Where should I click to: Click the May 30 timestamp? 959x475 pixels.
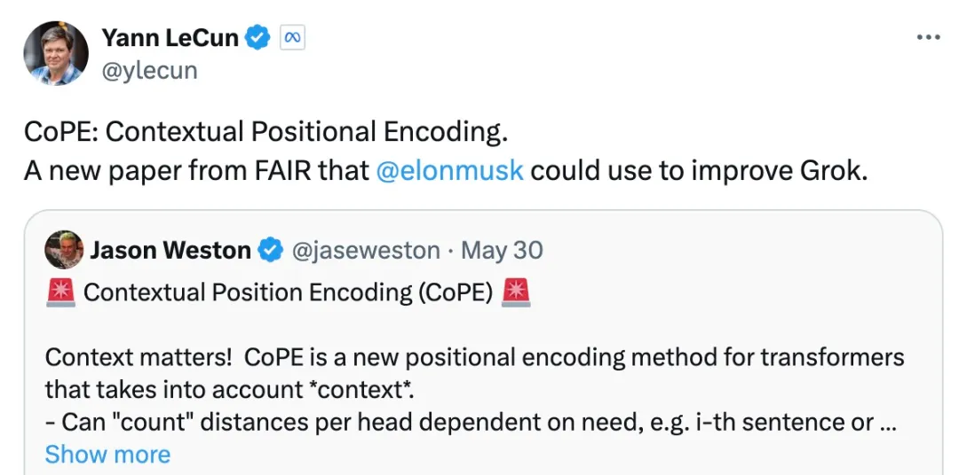tap(502, 250)
